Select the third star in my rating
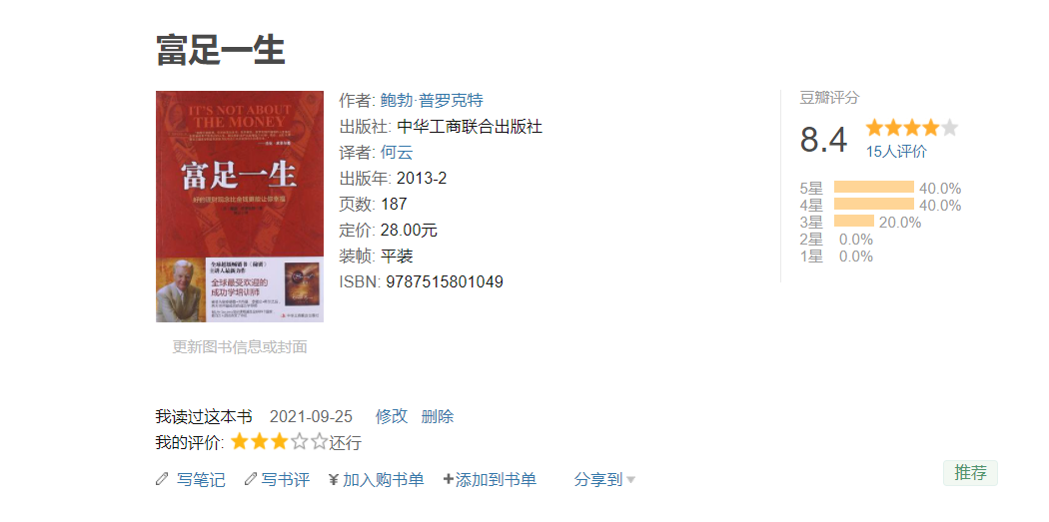The image size is (1049, 522). pyautogui.click(x=280, y=442)
